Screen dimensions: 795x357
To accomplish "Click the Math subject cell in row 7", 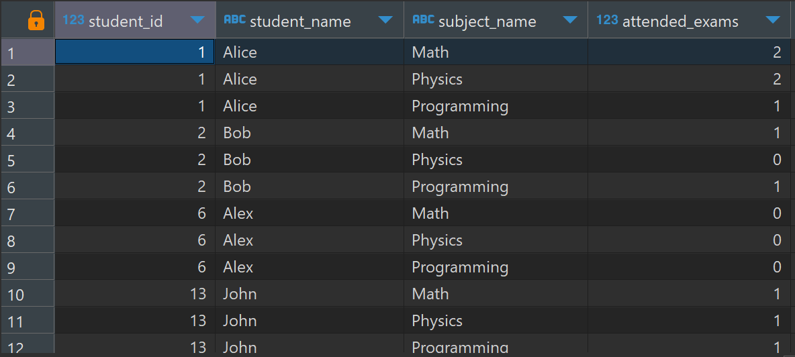I will click(496, 213).
